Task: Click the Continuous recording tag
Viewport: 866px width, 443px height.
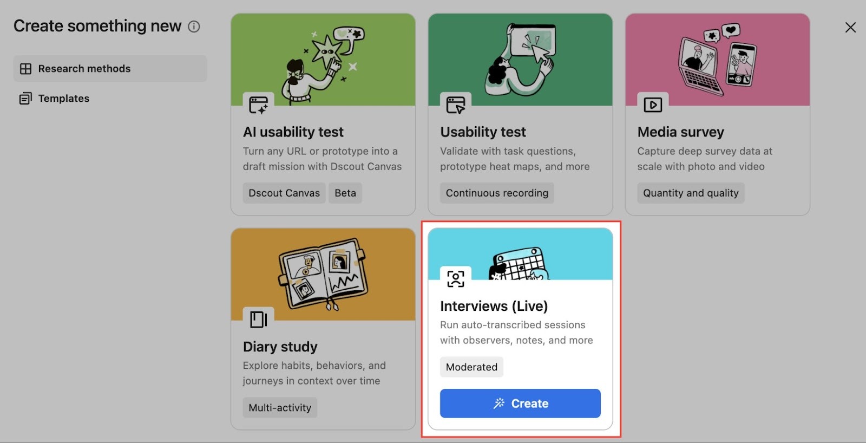Action: point(496,193)
